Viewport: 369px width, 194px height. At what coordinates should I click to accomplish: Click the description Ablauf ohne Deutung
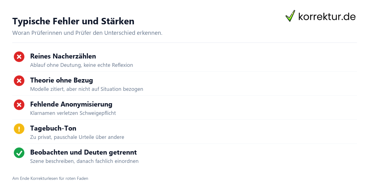click(81, 65)
